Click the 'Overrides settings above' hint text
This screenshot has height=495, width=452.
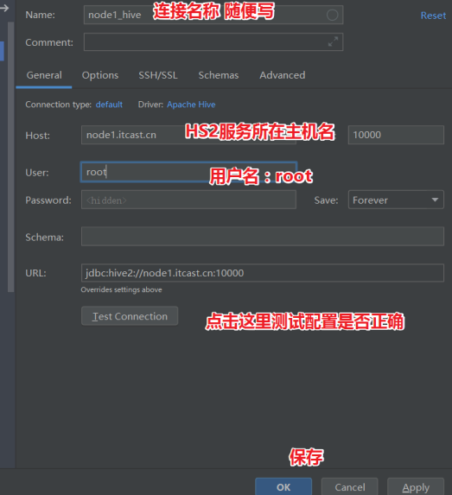pos(121,289)
